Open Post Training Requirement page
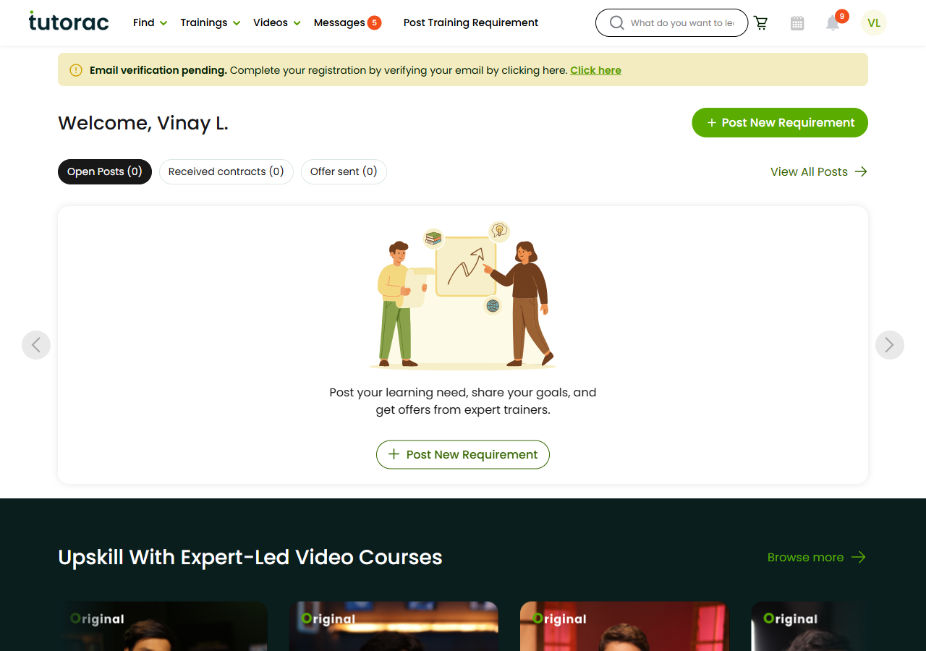926x651 pixels. pos(471,22)
